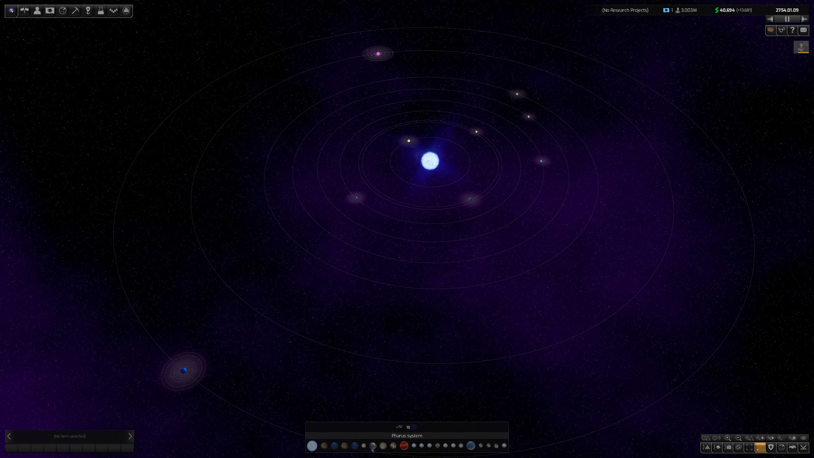Open the envelope messages icon
814x458 pixels.
pyautogui.click(x=804, y=30)
